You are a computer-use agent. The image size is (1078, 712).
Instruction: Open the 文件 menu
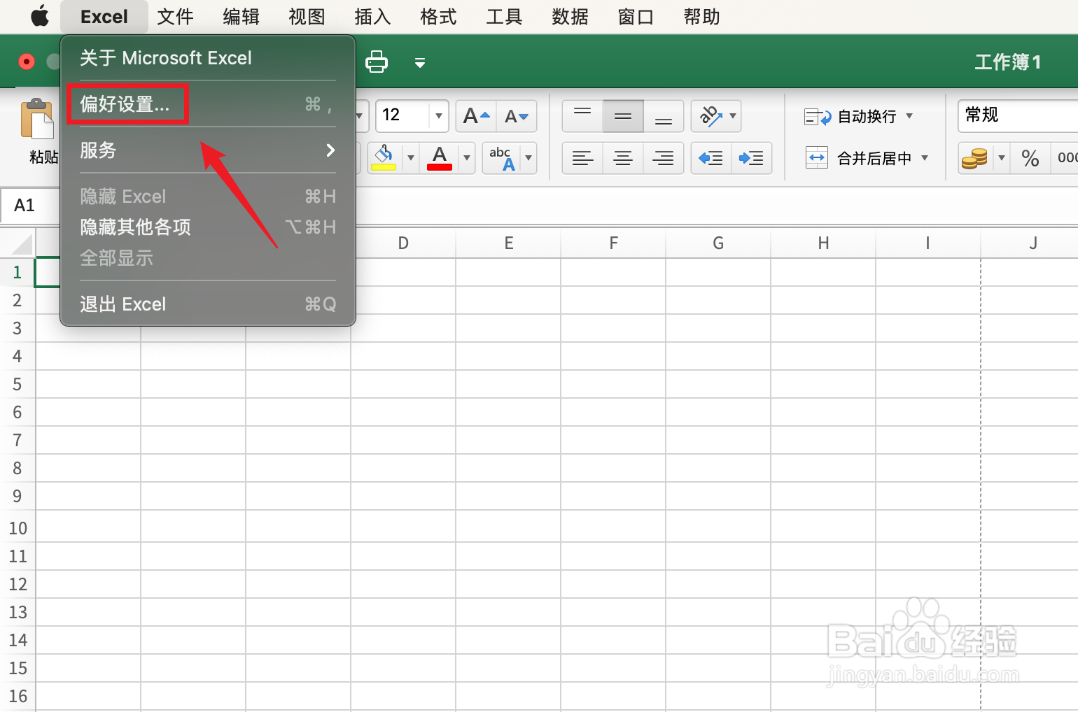pos(175,16)
